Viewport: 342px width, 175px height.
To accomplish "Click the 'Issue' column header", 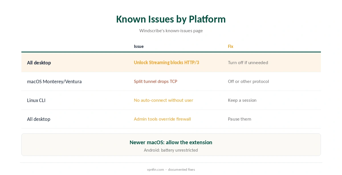I will click(139, 46).
